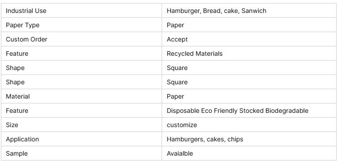The image size is (338, 165).
Task: Select the Custom Order row label
Action: tap(26, 39)
